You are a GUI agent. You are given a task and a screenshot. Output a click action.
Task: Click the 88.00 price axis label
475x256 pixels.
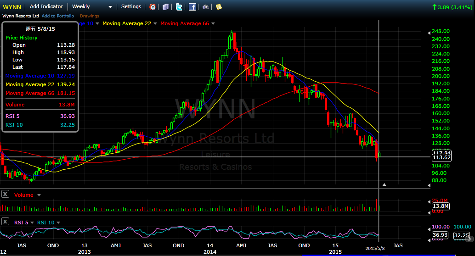click(x=439, y=180)
